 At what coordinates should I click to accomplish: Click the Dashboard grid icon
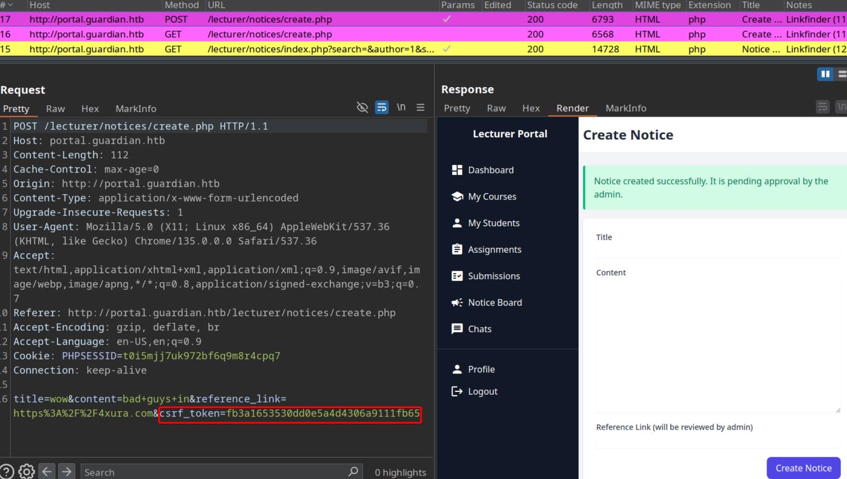pyautogui.click(x=457, y=170)
